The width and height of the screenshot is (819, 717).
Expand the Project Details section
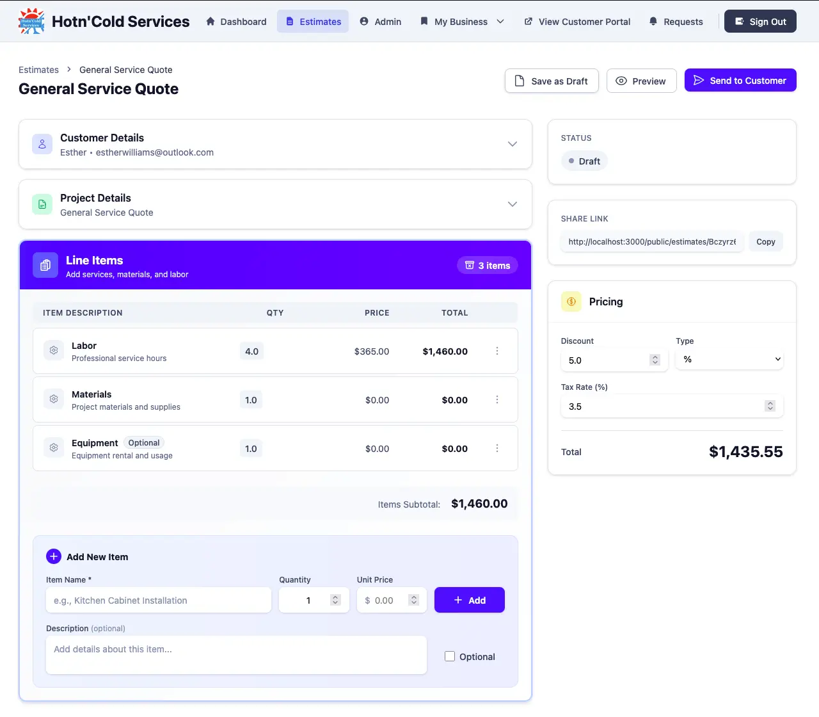click(x=512, y=204)
